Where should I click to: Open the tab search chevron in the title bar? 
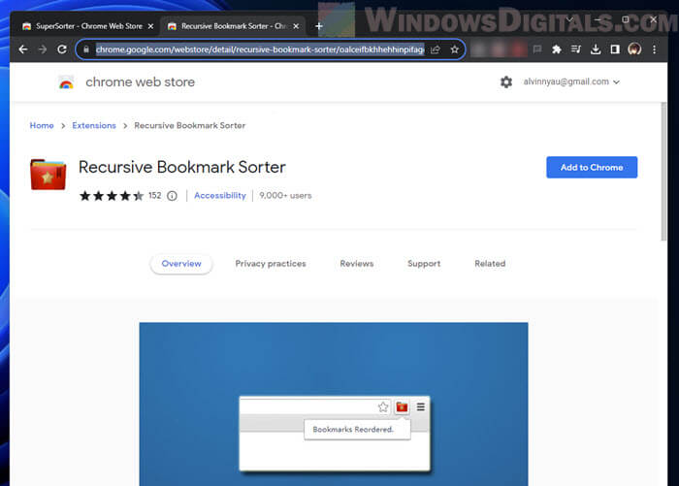click(x=569, y=19)
